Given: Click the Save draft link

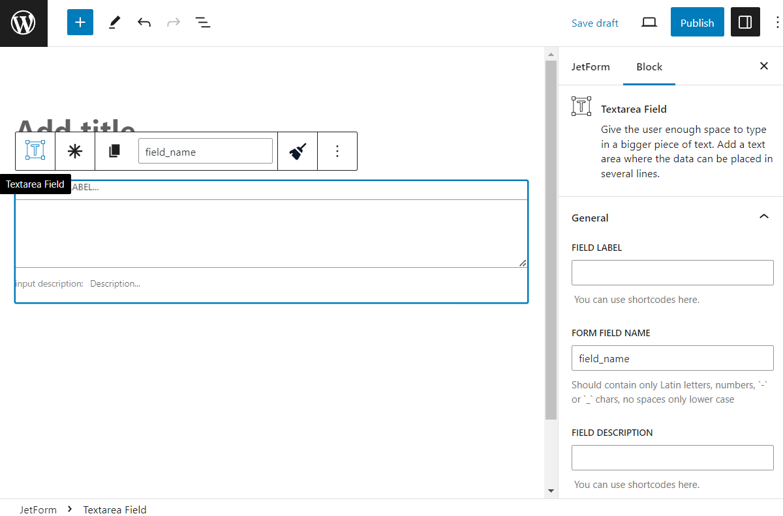Looking at the screenshot, I should 594,22.
